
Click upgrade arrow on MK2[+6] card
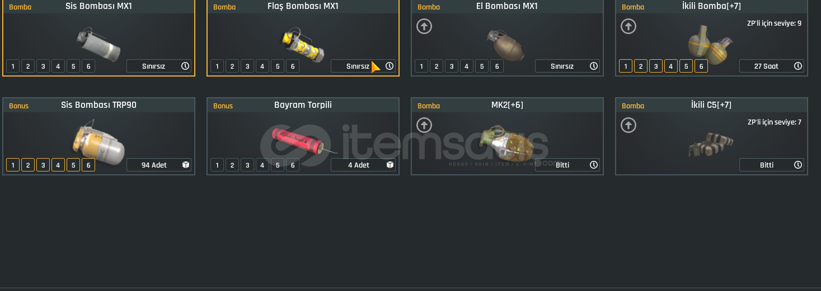pyautogui.click(x=424, y=125)
